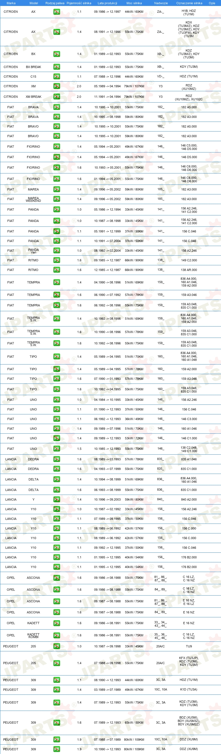Click fuel icon in Peugeot 309 K1D (TU3A) row
This screenshot has width=221, height=754.
57,690
